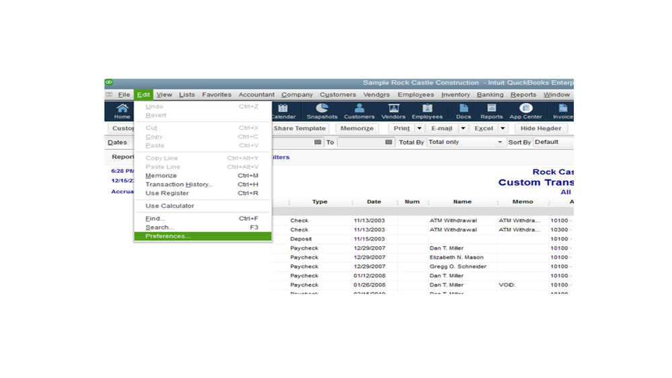This screenshot has height=378, width=672.
Task: Click the system menu icon left of File
Action: tap(109, 94)
